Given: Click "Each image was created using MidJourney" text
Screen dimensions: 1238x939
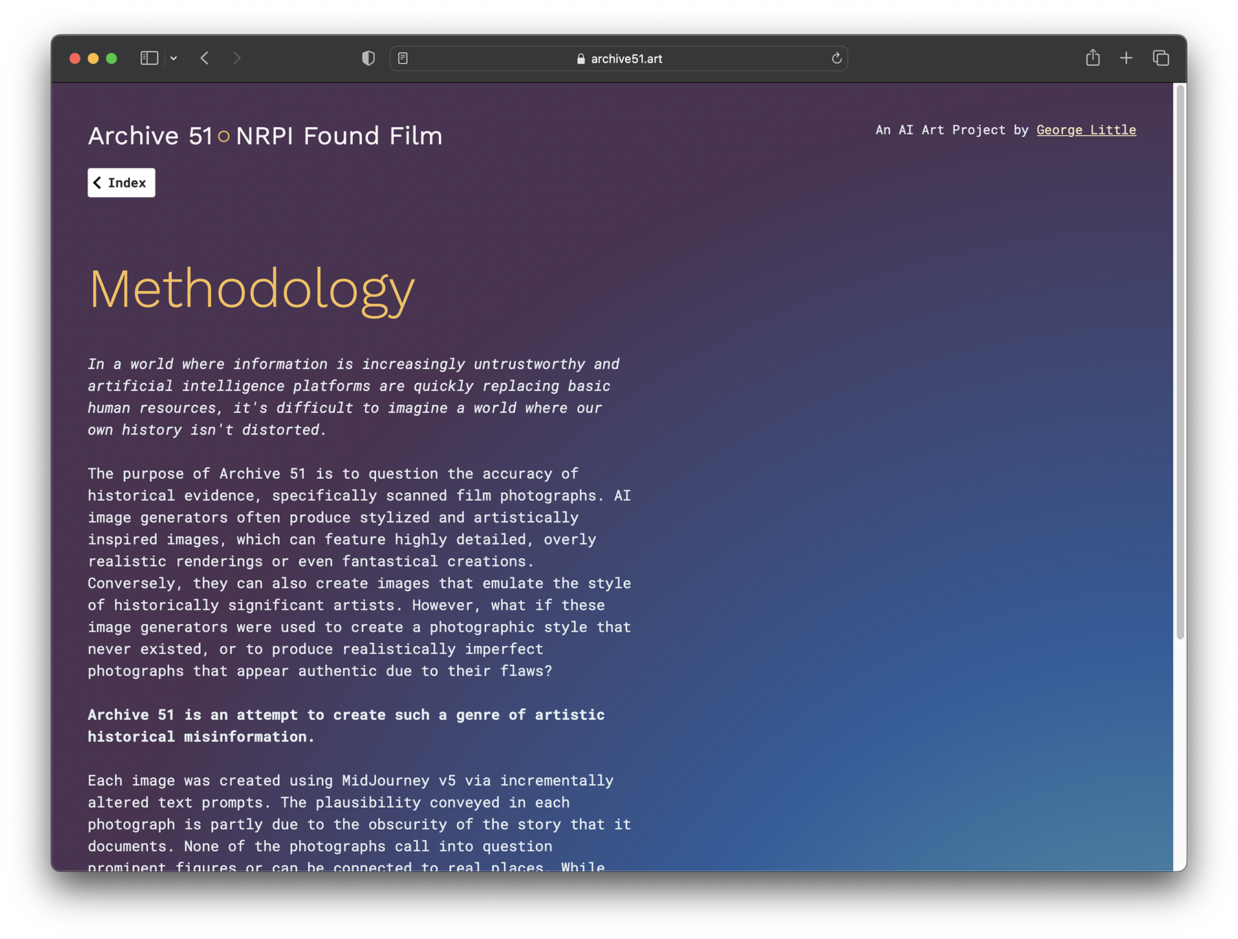Looking at the screenshot, I should [x=359, y=824].
